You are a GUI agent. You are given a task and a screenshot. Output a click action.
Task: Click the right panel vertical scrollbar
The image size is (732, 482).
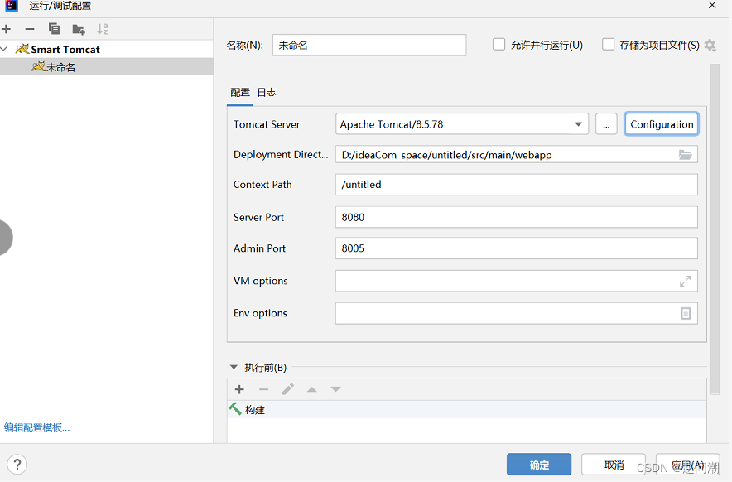pos(715,229)
